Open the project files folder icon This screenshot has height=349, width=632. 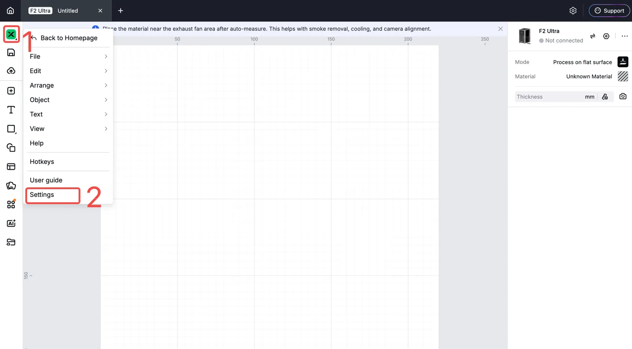tap(11, 242)
